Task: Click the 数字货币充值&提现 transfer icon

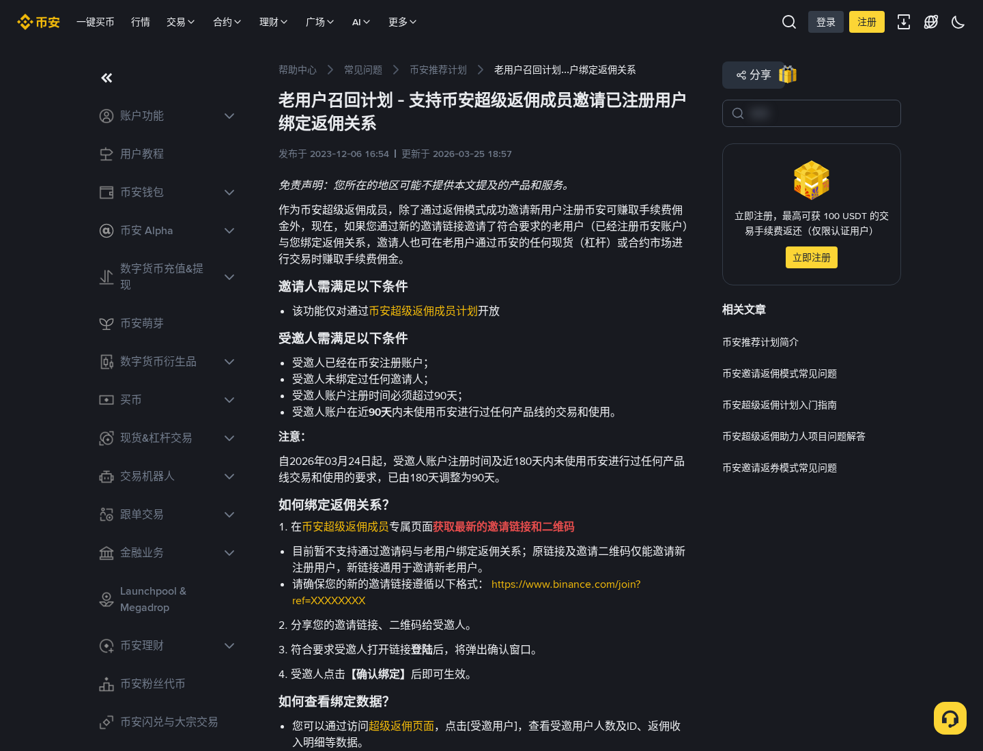Action: (x=106, y=277)
